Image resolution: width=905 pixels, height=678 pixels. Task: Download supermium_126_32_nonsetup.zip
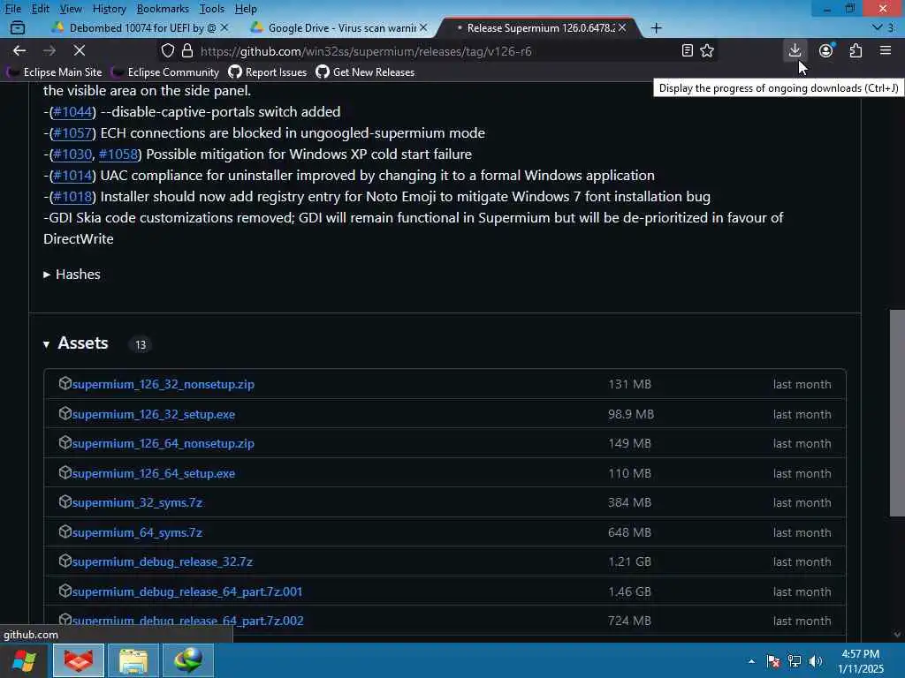point(163,384)
